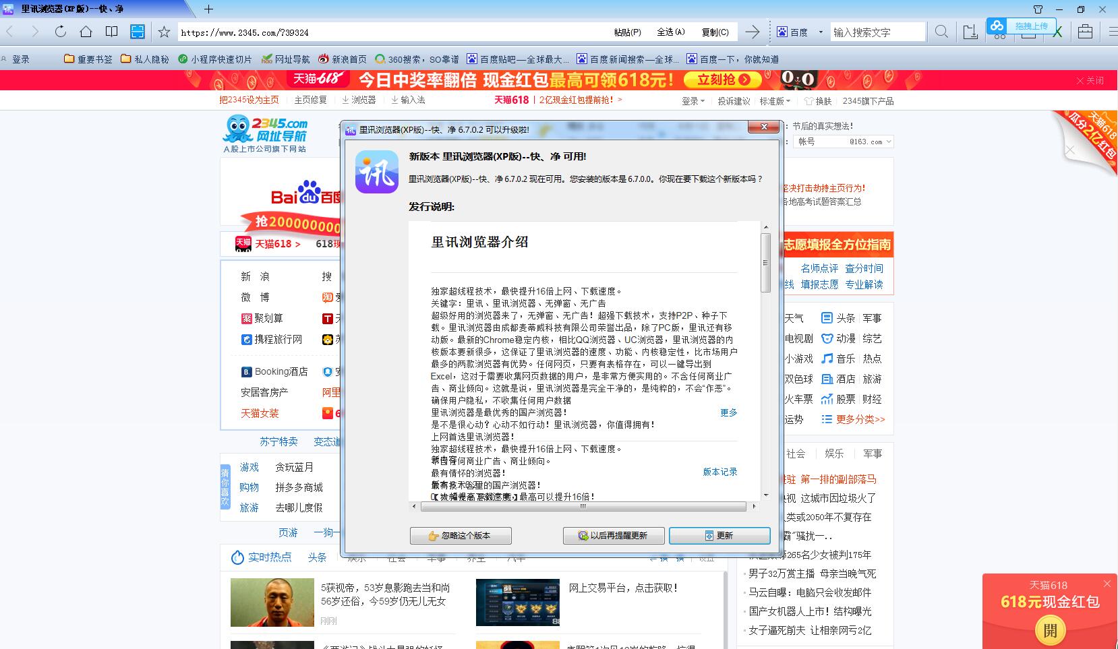Bookmark page with star icon
Screen dimensions: 1118x649
164,32
